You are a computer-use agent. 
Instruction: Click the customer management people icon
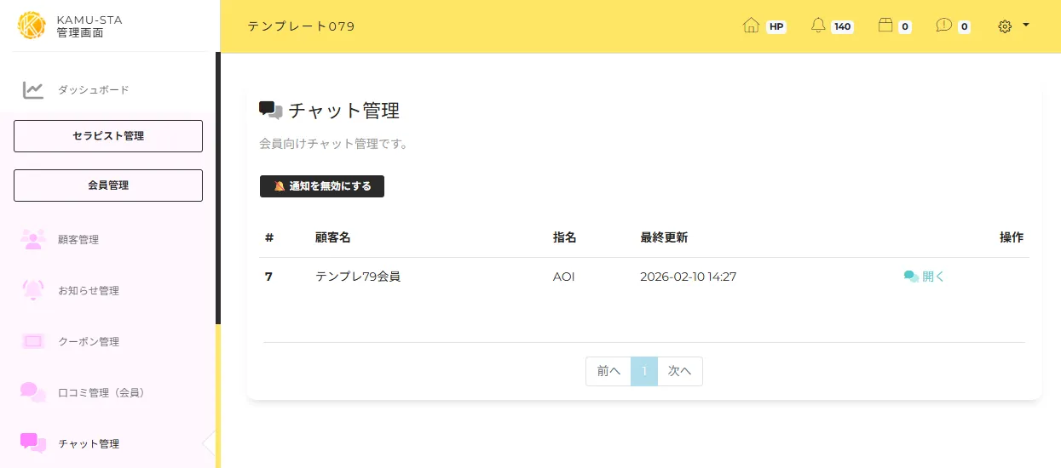pos(33,239)
